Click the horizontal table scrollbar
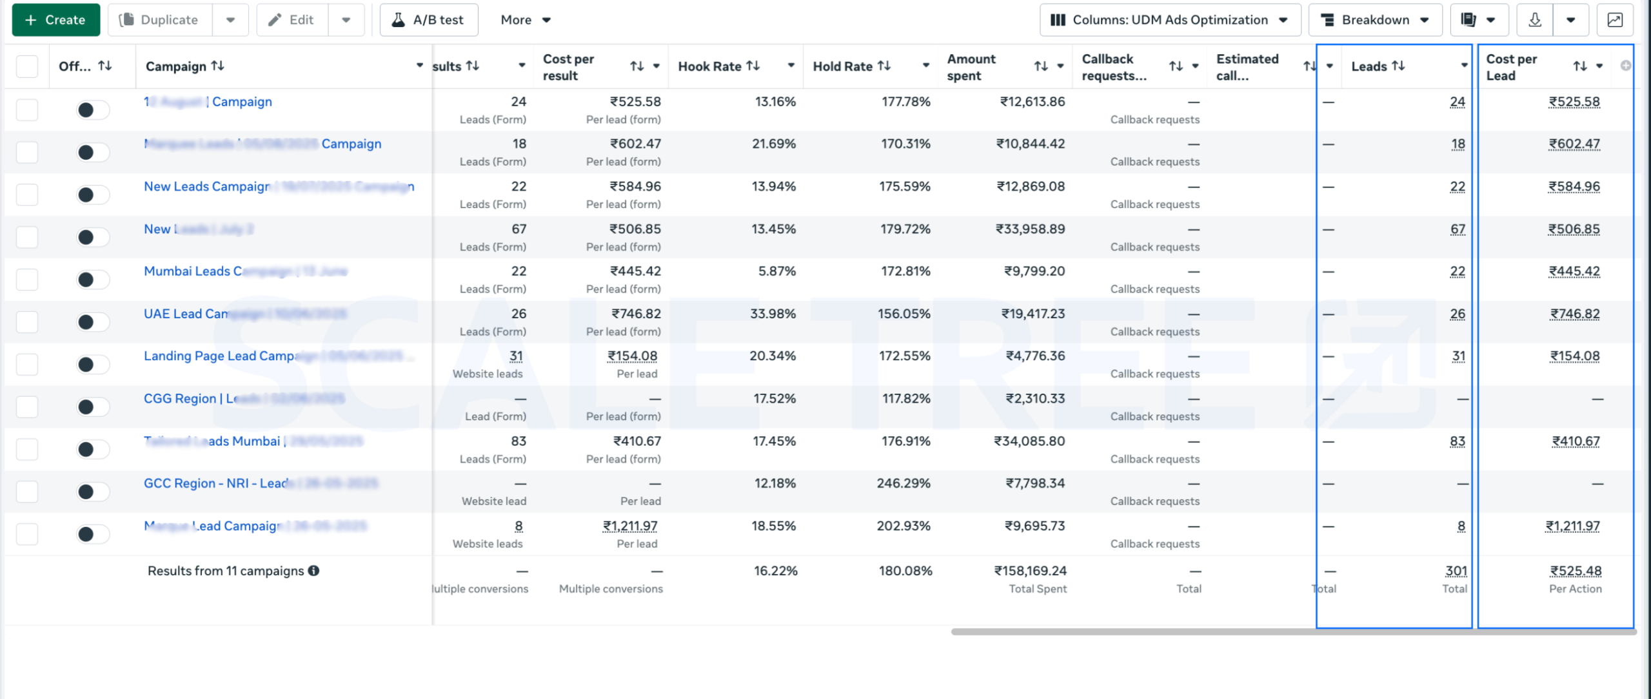This screenshot has width=1651, height=699. 1293,631
